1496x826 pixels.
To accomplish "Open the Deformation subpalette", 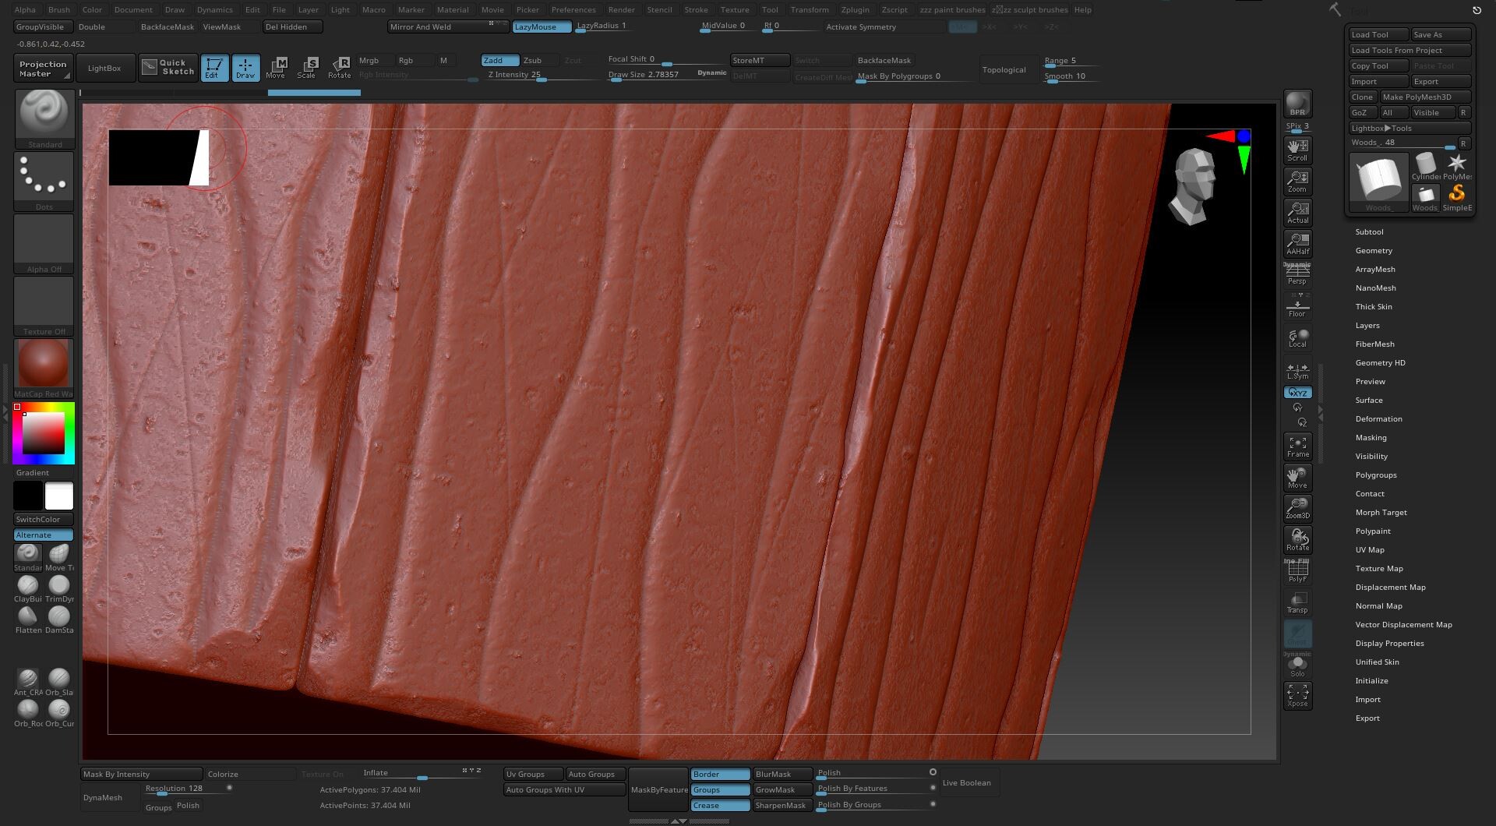I will (1378, 418).
